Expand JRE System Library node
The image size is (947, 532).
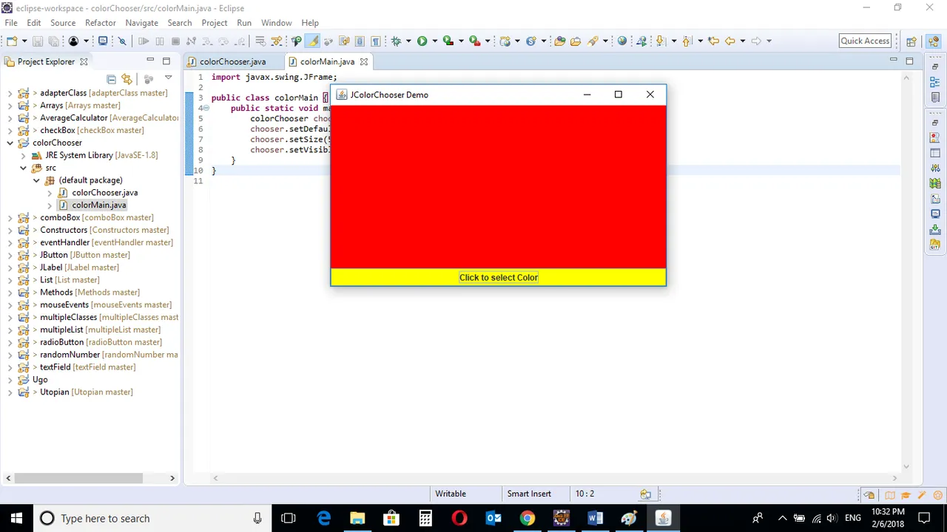pos(24,155)
